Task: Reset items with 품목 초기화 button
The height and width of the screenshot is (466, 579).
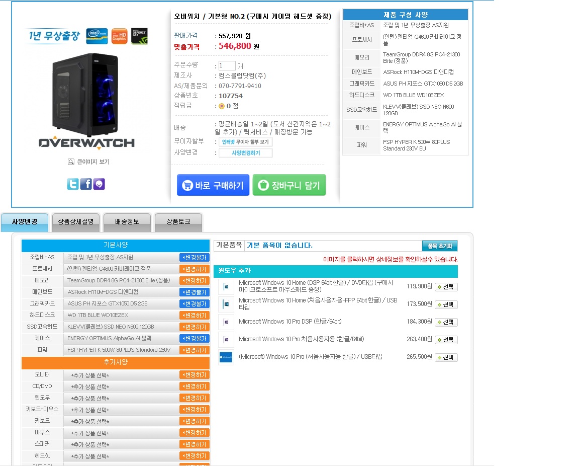Action: [x=439, y=246]
